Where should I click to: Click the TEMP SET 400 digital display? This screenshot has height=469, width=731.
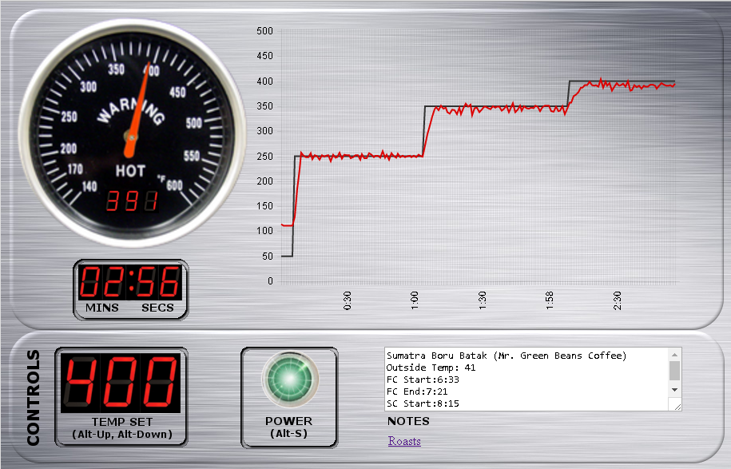121,383
